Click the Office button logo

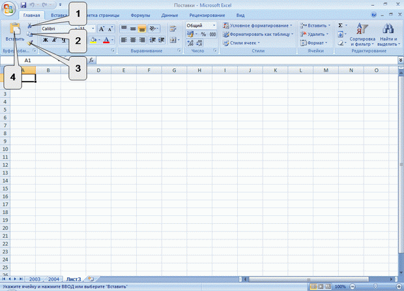point(8,8)
